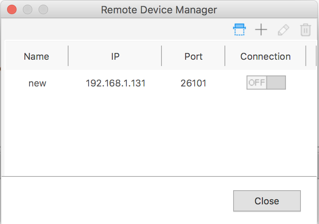The image size is (319, 224).
Task: Click the Port column header
Action: (x=193, y=56)
